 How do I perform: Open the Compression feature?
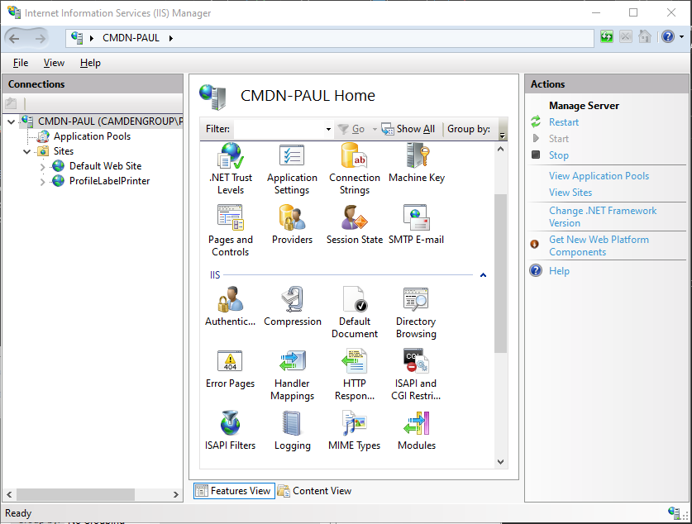292,307
